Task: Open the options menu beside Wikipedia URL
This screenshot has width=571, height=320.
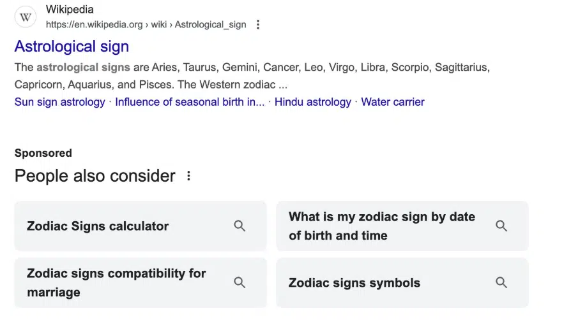Action: pyautogui.click(x=258, y=25)
